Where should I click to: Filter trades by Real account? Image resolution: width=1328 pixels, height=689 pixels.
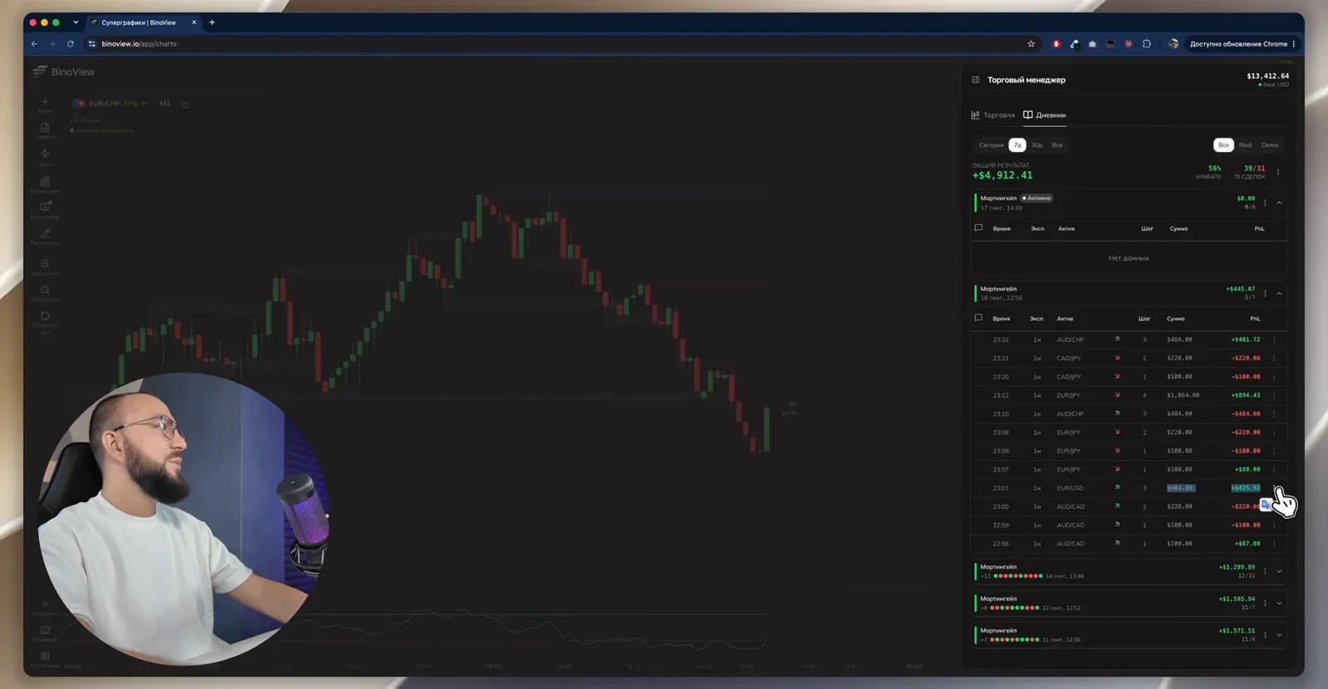pyautogui.click(x=1245, y=145)
